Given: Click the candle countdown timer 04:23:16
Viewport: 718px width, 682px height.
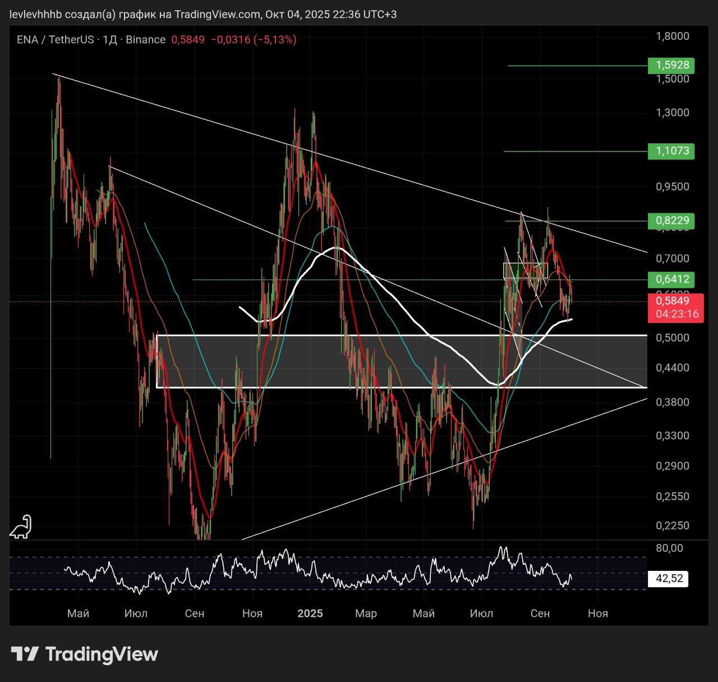Looking at the screenshot, I should (676, 314).
